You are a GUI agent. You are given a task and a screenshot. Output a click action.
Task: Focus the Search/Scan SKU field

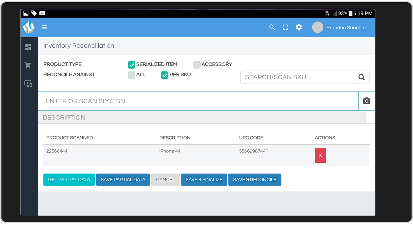point(297,77)
